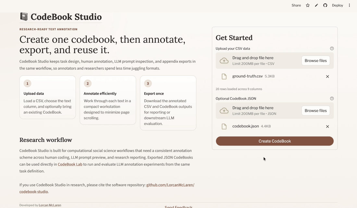The height and width of the screenshot is (208, 357).
Task: Click the JSON drag and drop area
Action: point(275,111)
